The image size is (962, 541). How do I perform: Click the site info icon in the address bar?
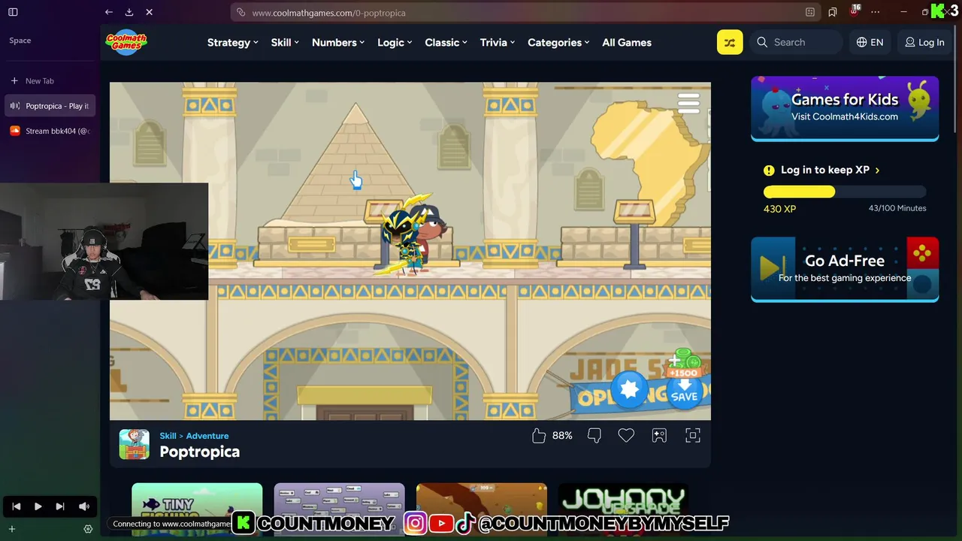coord(240,13)
